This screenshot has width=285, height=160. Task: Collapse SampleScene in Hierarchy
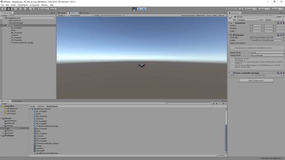(x=4, y=18)
